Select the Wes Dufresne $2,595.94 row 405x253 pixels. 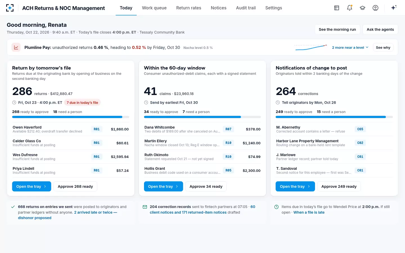coord(71,157)
